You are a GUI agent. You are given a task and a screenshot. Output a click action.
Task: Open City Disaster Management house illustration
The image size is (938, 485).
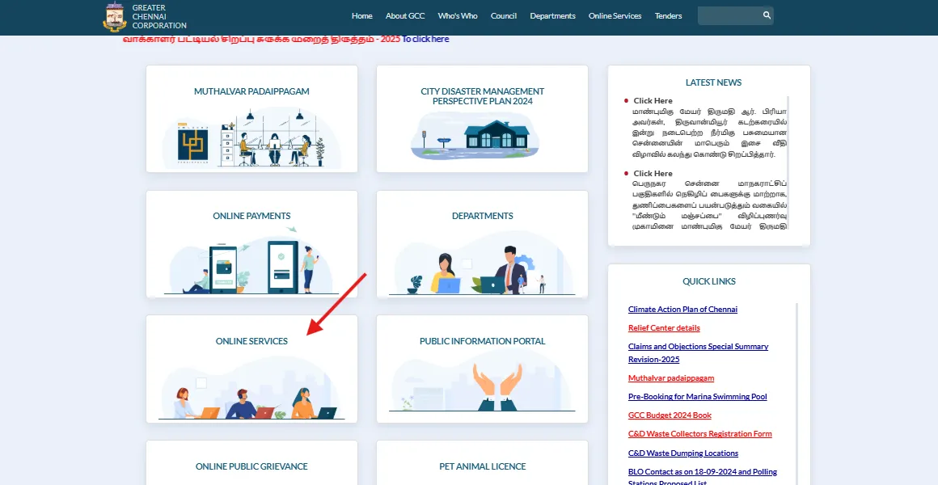(482, 136)
